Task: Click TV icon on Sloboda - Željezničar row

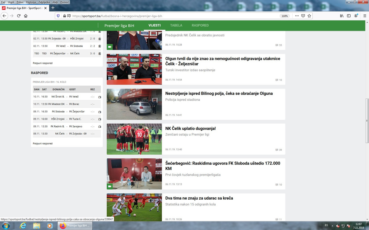Action: [100, 112]
